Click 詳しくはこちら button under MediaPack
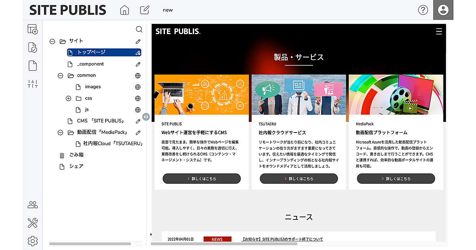Image resolution: width=476 pixels, height=250 pixels. click(x=396, y=179)
